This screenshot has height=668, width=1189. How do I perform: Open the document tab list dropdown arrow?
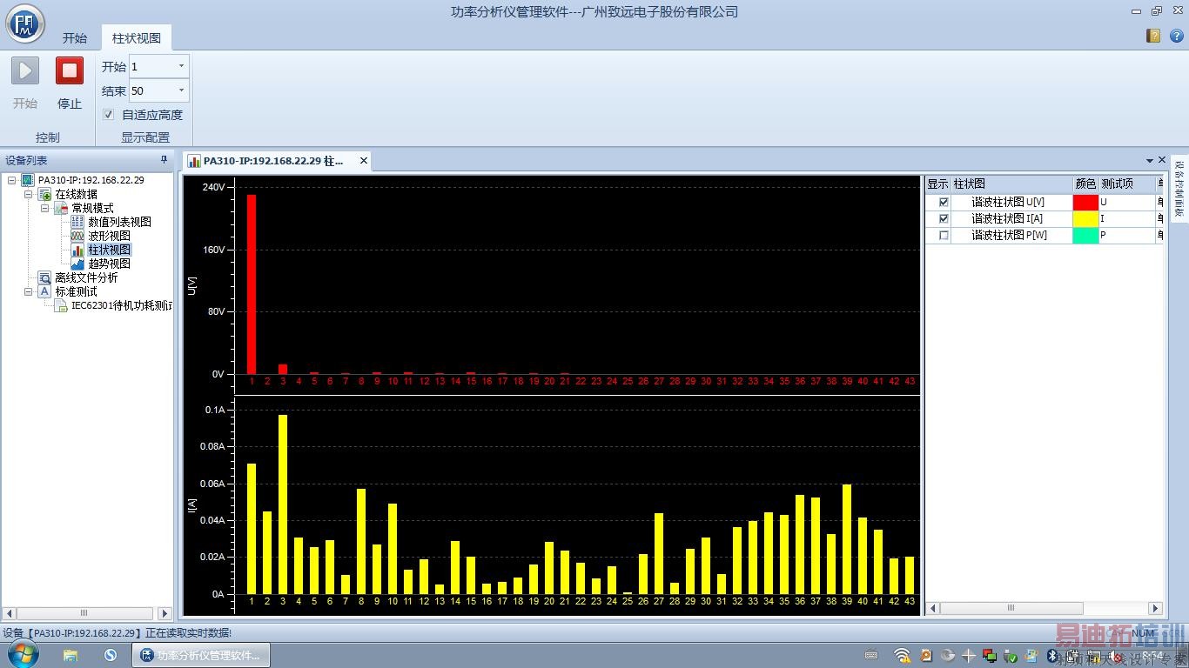click(x=1149, y=161)
